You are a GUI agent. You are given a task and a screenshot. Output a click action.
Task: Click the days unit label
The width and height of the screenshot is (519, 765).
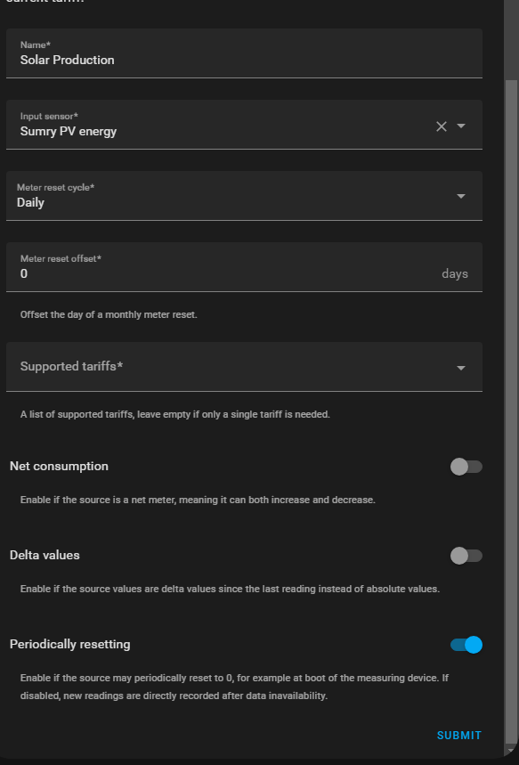click(455, 273)
